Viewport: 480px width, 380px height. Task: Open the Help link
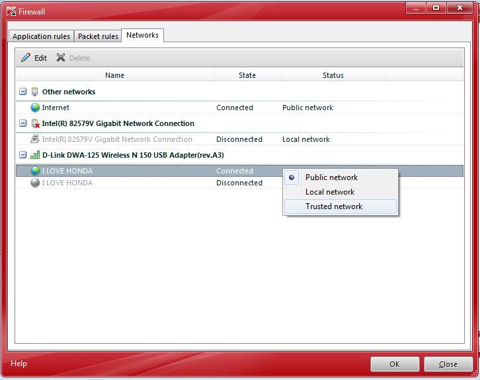coord(19,364)
